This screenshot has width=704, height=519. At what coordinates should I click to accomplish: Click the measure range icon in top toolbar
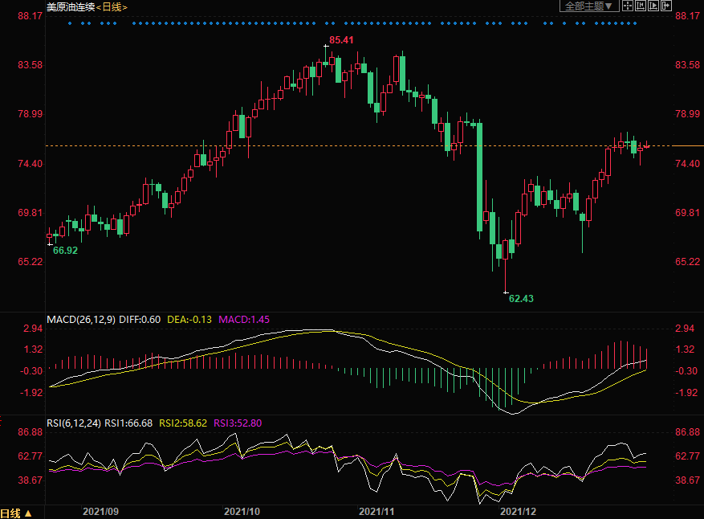point(641,6)
